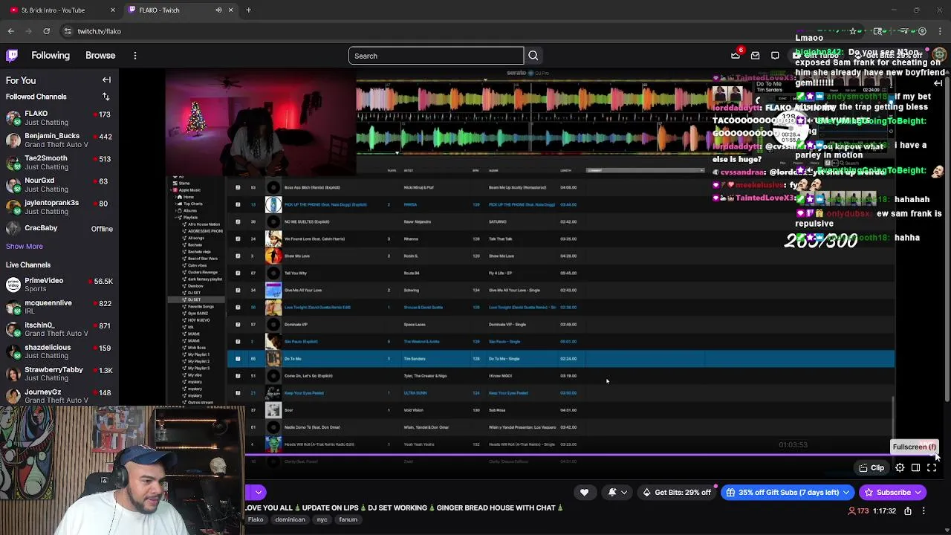Open shazdelicious channel
The width and height of the screenshot is (951, 535).
click(59, 351)
